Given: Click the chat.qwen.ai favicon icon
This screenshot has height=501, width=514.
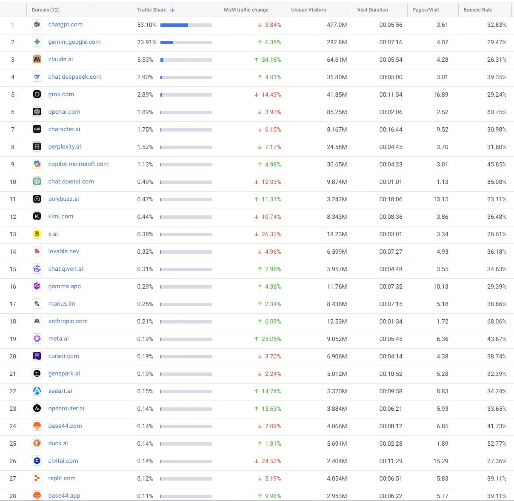Looking at the screenshot, I should pyautogui.click(x=37, y=269).
